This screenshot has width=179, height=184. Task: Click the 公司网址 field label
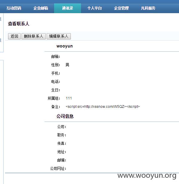tap(58, 169)
